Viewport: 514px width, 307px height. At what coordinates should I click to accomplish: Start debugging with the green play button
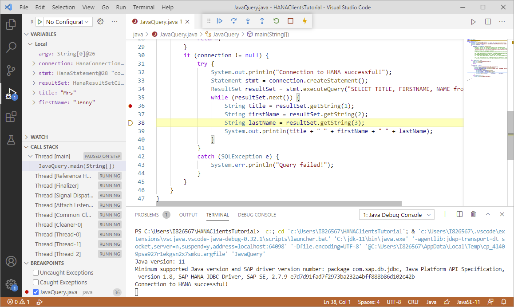(40, 22)
